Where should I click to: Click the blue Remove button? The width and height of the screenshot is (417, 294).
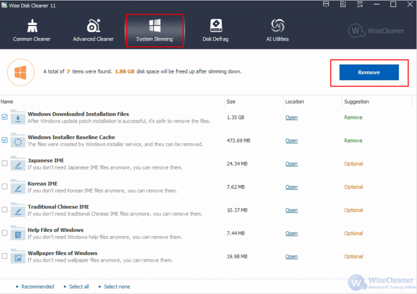(x=369, y=72)
